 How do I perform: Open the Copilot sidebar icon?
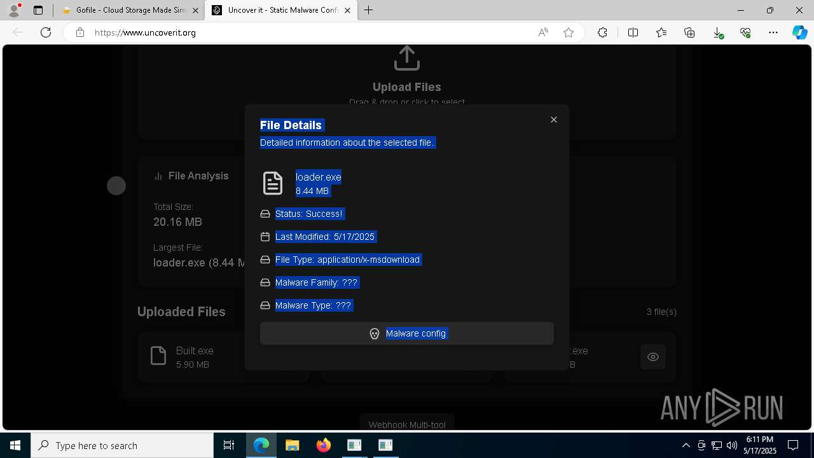799,32
